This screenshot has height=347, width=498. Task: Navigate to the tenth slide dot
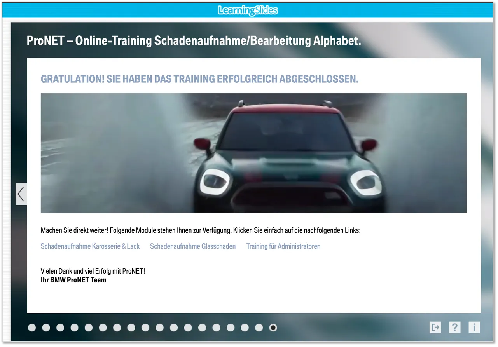pos(159,328)
